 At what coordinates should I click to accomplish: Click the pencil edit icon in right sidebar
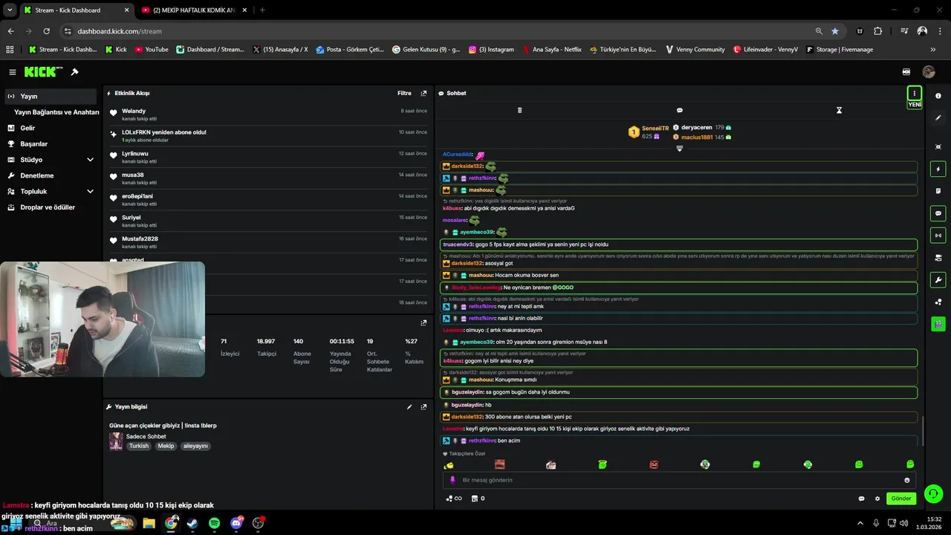(x=938, y=117)
